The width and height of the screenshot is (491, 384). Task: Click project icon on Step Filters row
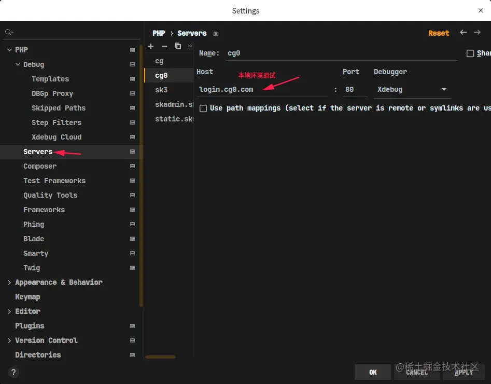point(132,122)
